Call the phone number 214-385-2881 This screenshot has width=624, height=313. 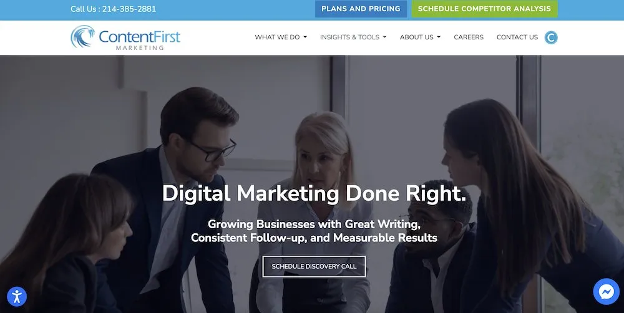(x=129, y=9)
